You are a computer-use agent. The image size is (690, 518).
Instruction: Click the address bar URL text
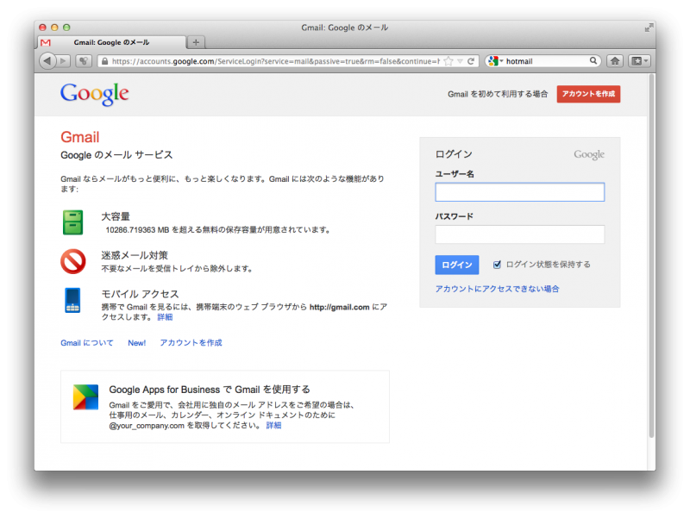click(275, 61)
